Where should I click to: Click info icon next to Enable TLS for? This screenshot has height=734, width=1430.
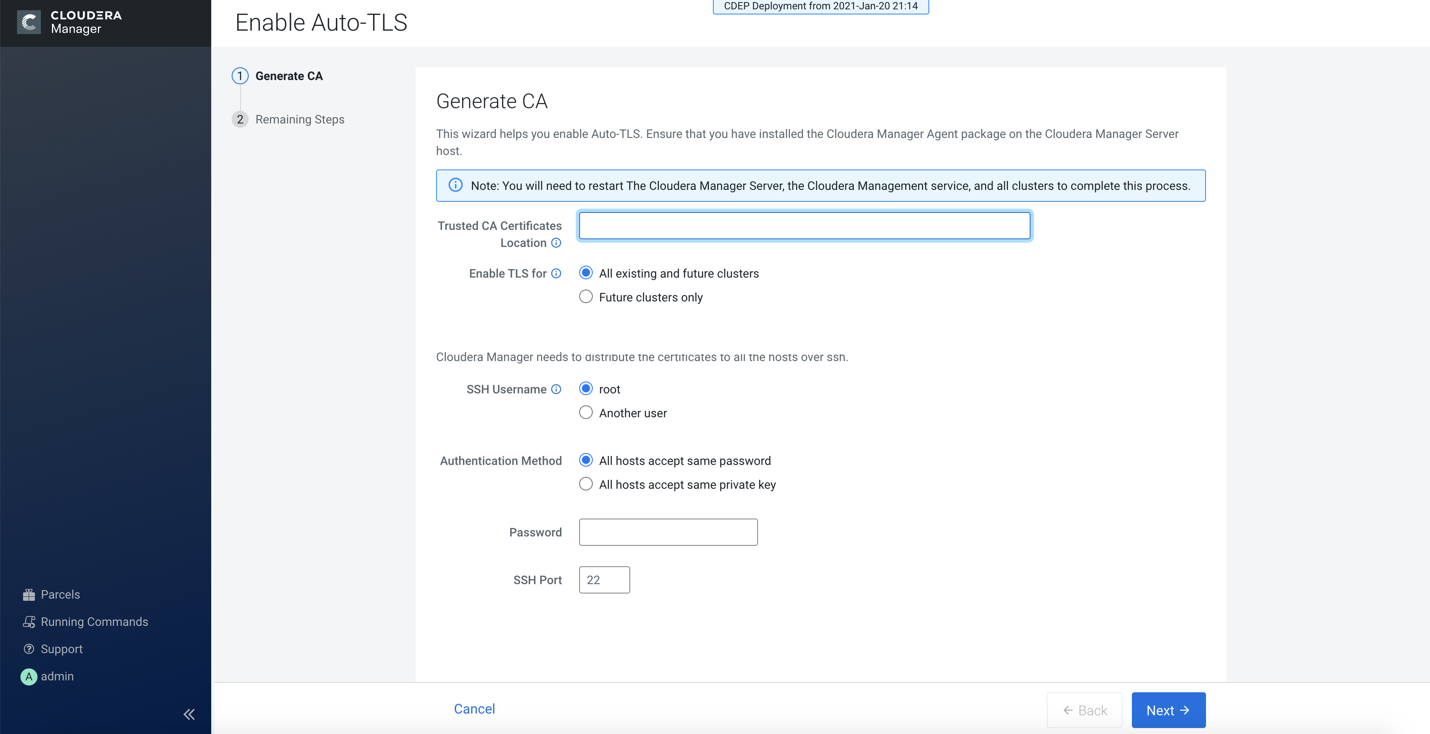[x=556, y=273]
